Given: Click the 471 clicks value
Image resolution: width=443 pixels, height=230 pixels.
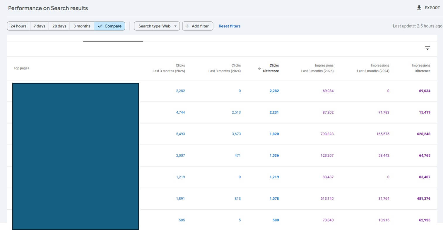Looking at the screenshot, I should 237,156.
